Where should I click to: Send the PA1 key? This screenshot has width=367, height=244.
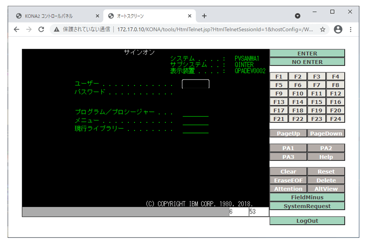(x=288, y=148)
